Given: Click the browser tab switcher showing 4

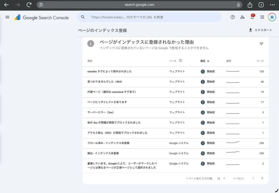Looking at the screenshot, I should (261, 5).
